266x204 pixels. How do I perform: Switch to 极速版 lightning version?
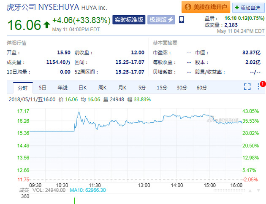(162, 20)
